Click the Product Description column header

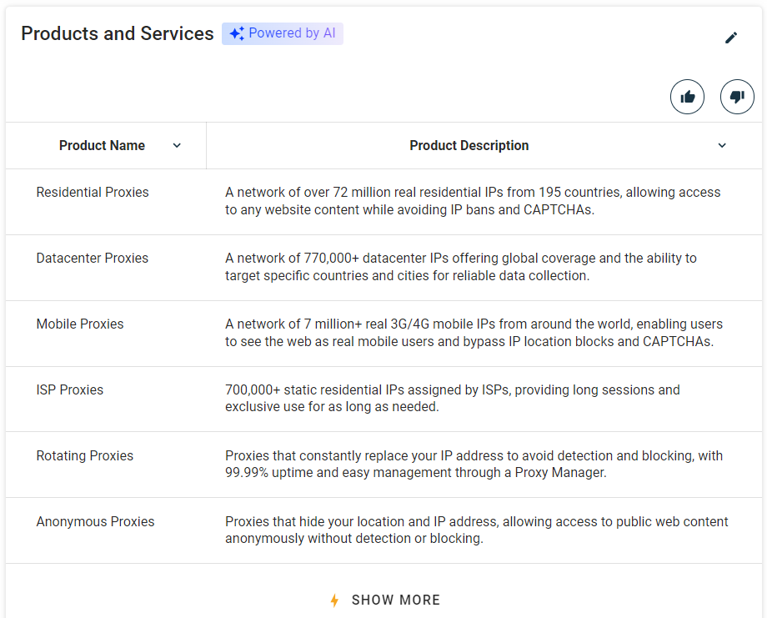(469, 145)
